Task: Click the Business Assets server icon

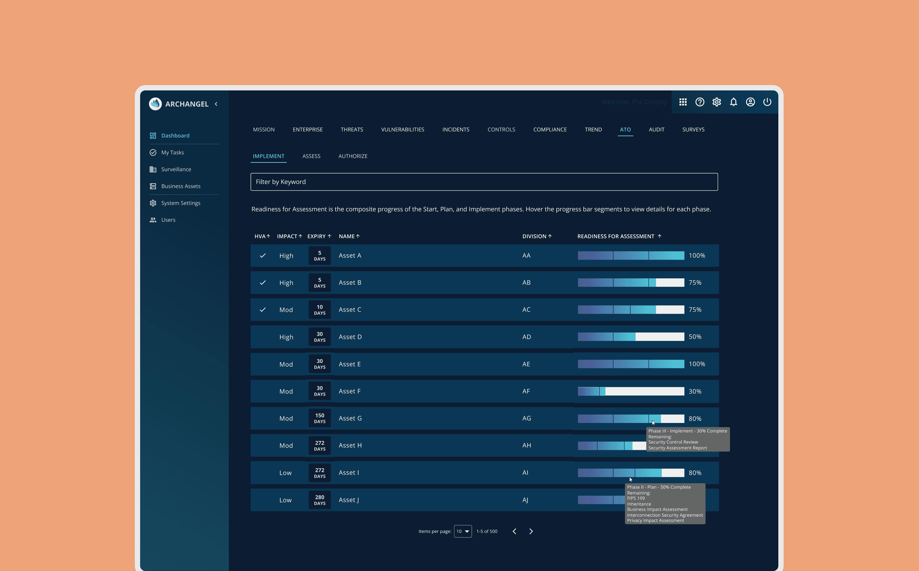Action: point(153,186)
